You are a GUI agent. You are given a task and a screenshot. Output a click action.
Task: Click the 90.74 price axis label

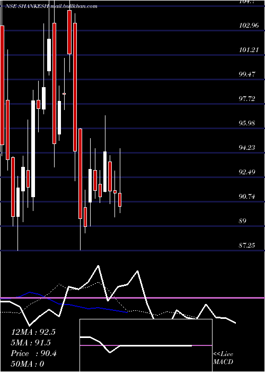click(247, 197)
